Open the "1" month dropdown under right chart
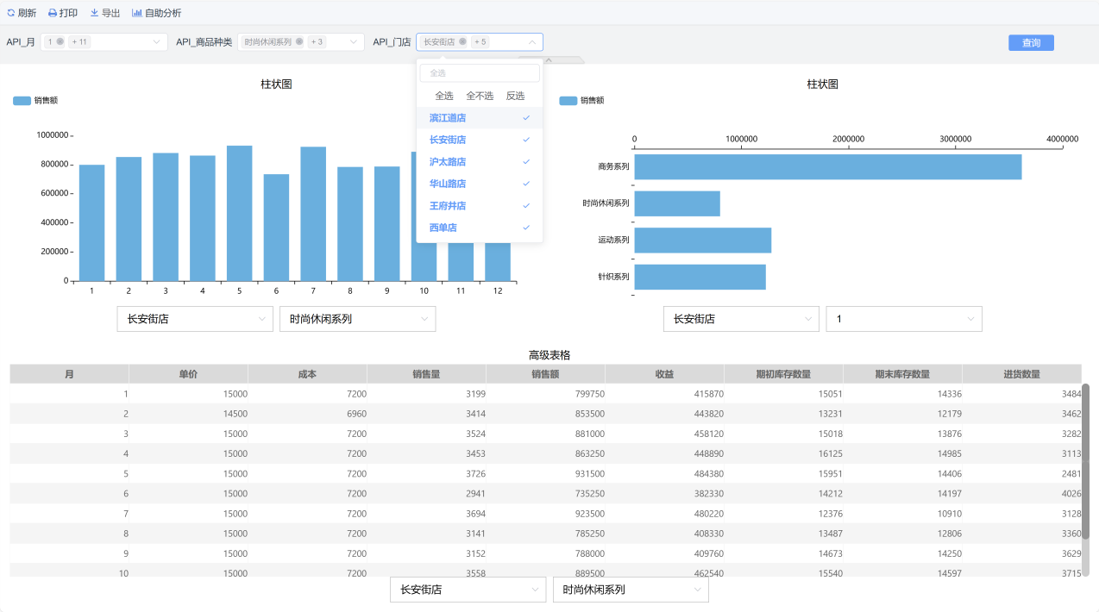This screenshot has height=612, width=1099. (904, 319)
